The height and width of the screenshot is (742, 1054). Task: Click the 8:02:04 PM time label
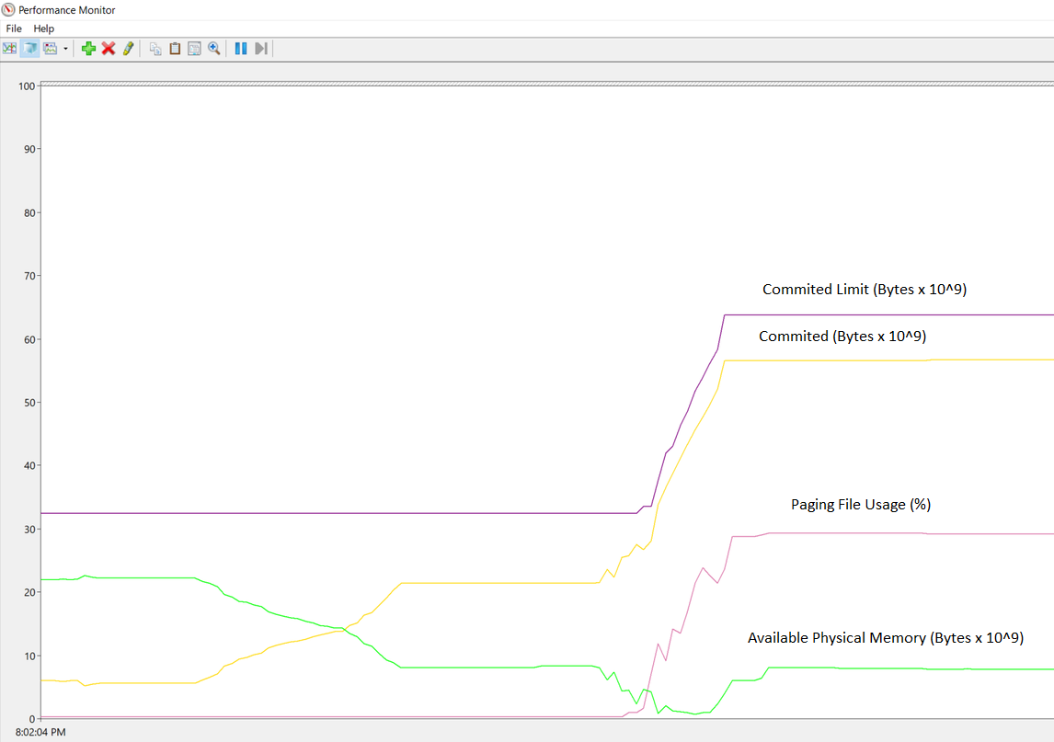click(40, 732)
